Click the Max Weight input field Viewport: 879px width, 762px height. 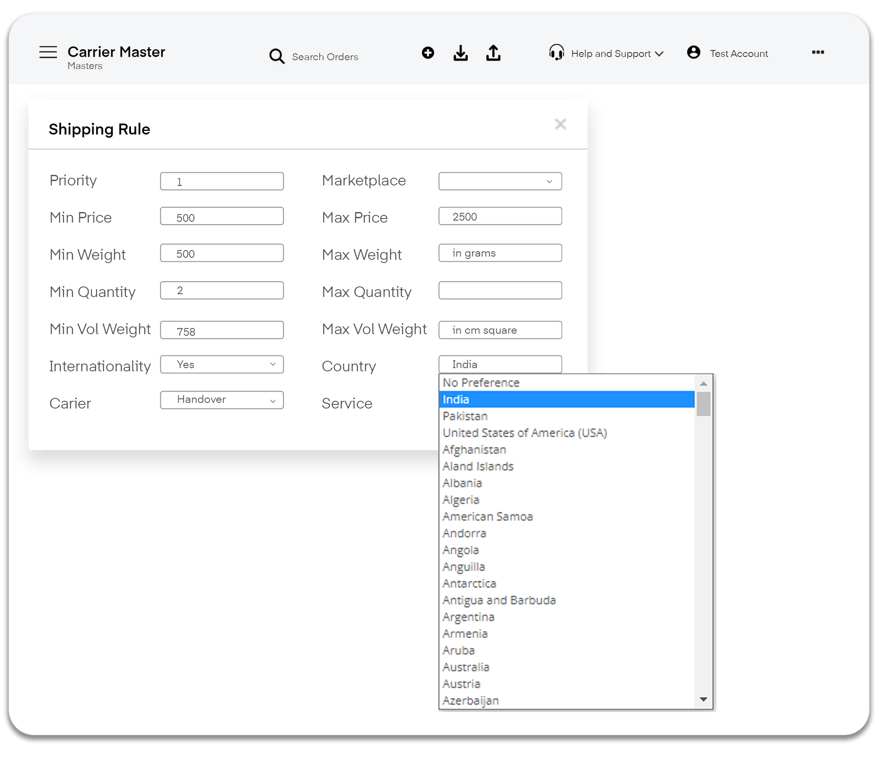500,253
